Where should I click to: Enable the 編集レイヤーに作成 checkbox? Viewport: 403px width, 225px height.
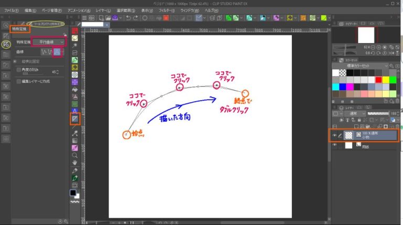[x=19, y=81]
